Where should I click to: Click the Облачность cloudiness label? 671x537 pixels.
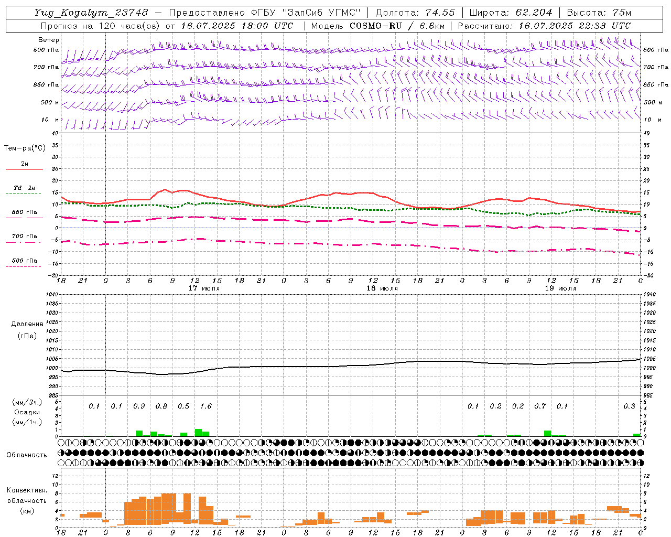pos(27,455)
